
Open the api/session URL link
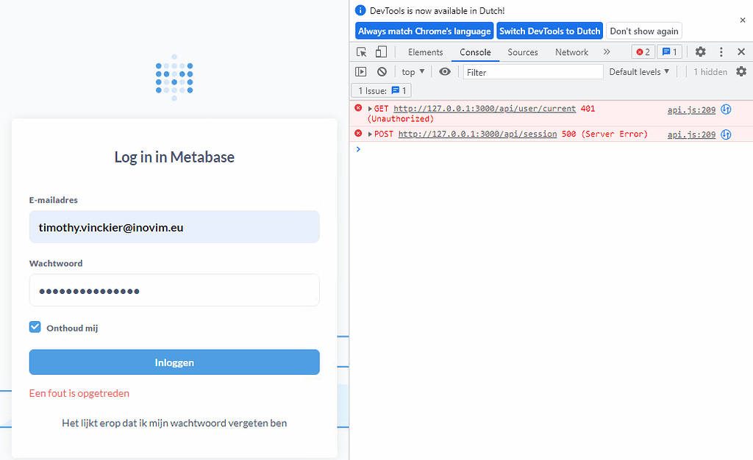click(x=477, y=134)
